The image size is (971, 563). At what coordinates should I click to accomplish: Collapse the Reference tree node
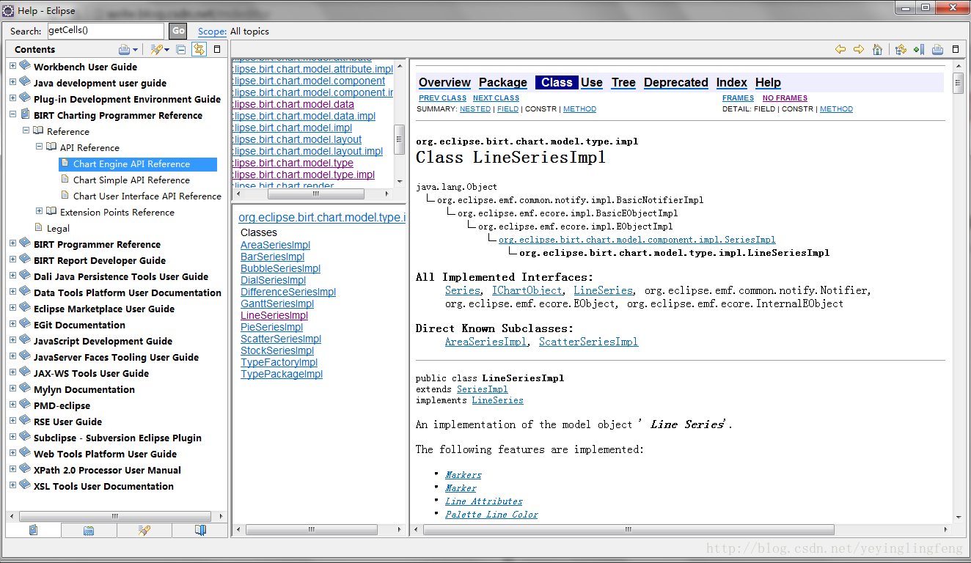click(x=26, y=130)
